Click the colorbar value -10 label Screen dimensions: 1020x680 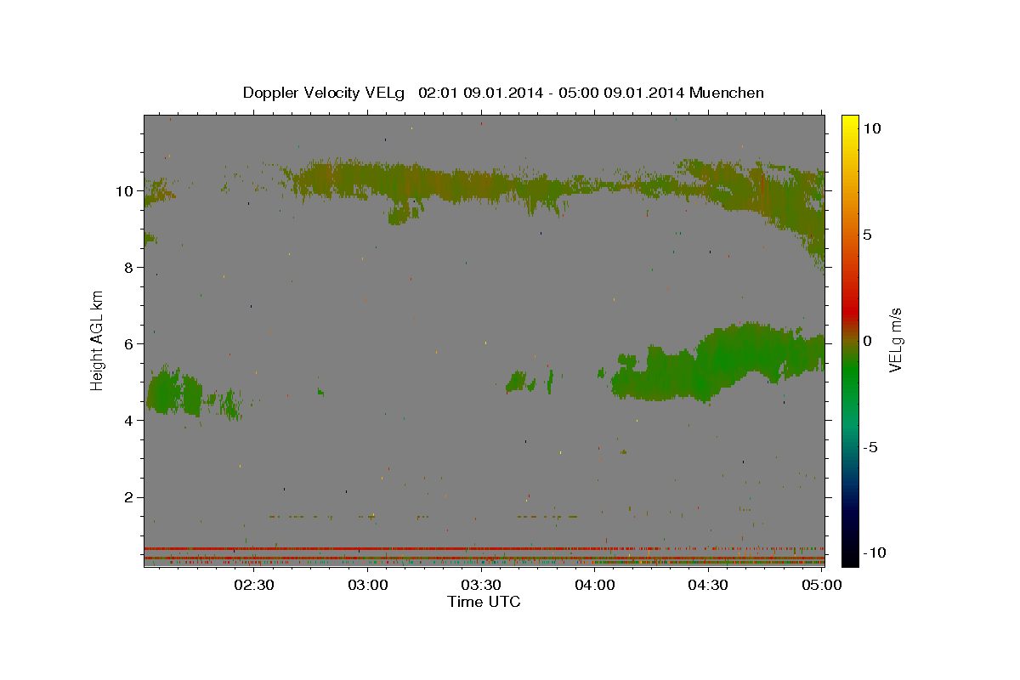click(x=873, y=553)
